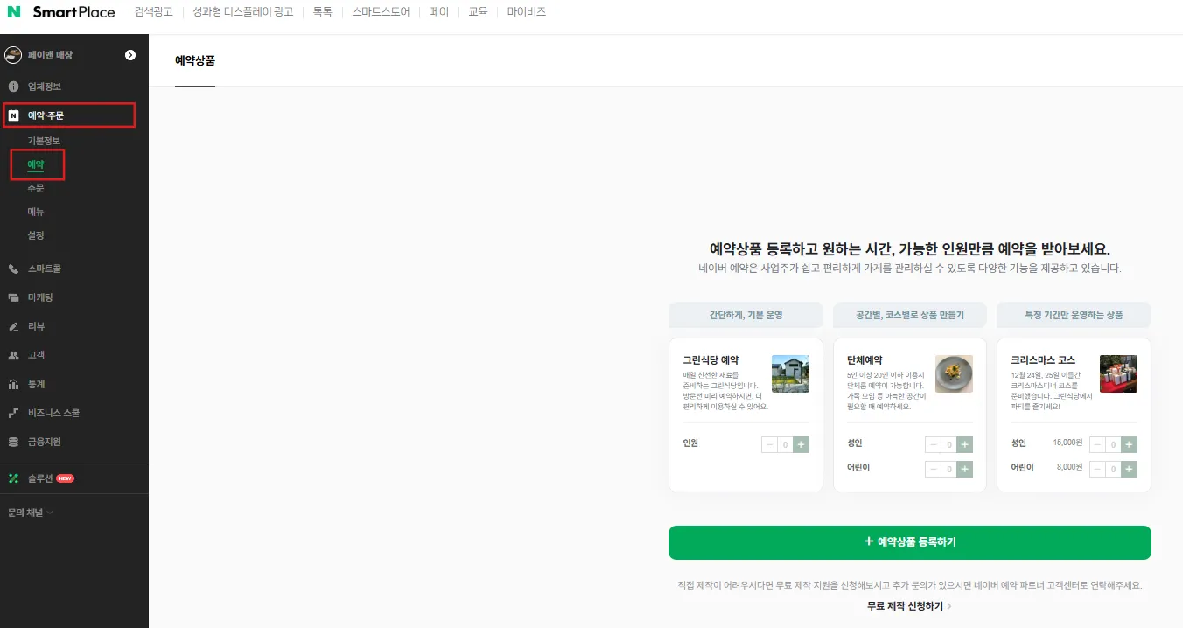Select 주문 submenu item
Image resolution: width=1183 pixels, height=628 pixels.
36,188
